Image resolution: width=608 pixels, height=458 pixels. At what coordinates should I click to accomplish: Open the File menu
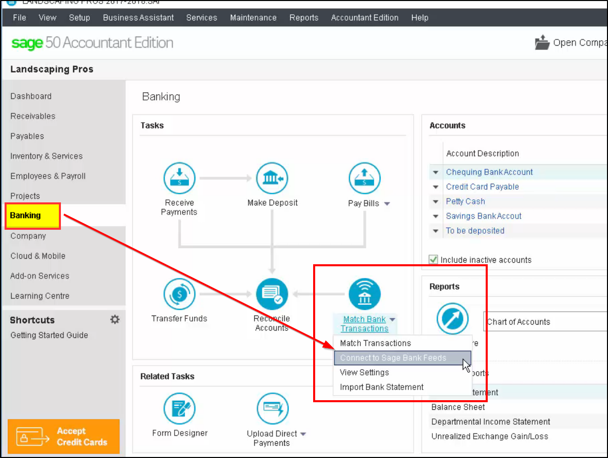(19, 17)
